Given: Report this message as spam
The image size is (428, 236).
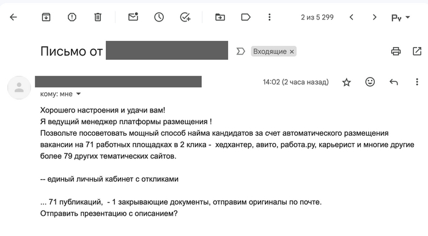Looking at the screenshot, I should 72,17.
